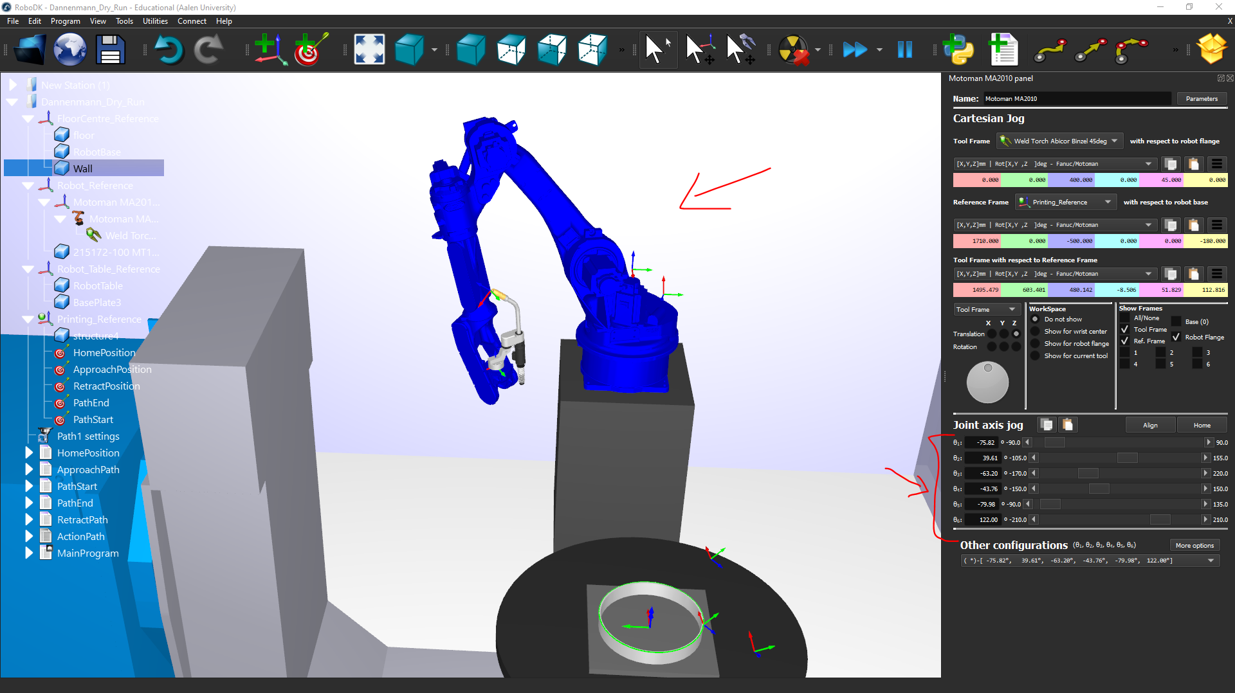
Task: Open the Connect menu
Action: tap(192, 21)
